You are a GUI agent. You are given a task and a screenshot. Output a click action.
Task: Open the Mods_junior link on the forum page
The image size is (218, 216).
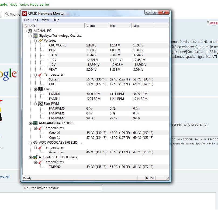[x=19, y=5]
